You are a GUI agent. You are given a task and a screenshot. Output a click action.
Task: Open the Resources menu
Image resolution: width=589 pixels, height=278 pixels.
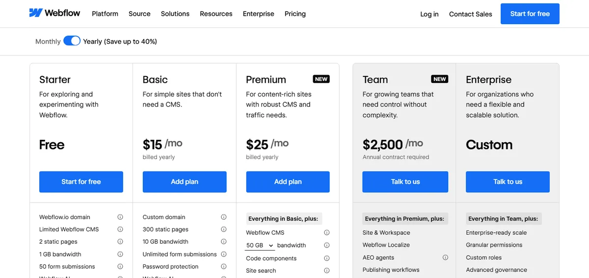tap(216, 14)
